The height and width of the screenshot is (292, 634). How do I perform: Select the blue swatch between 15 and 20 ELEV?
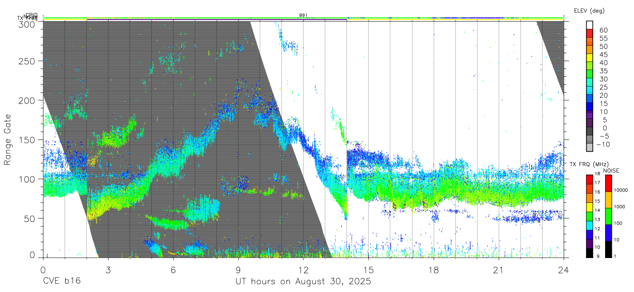(x=590, y=98)
